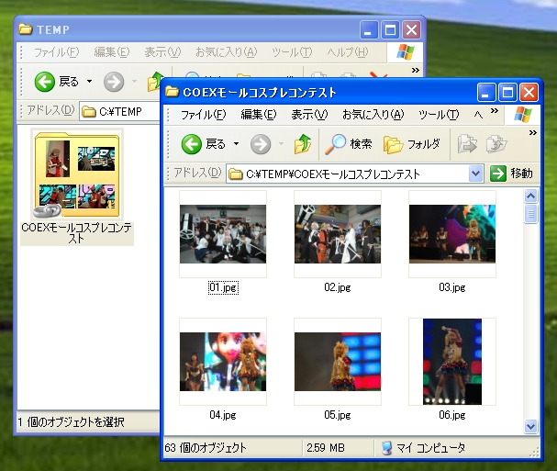Go up one folder level in the COEX window

[303, 144]
